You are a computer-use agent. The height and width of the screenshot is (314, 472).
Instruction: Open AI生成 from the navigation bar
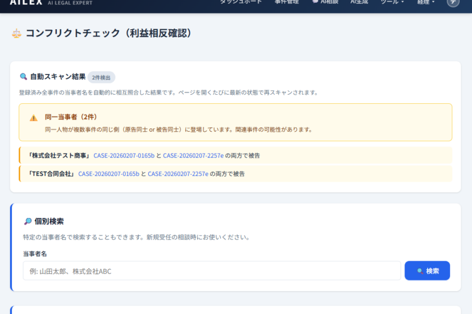359,2
